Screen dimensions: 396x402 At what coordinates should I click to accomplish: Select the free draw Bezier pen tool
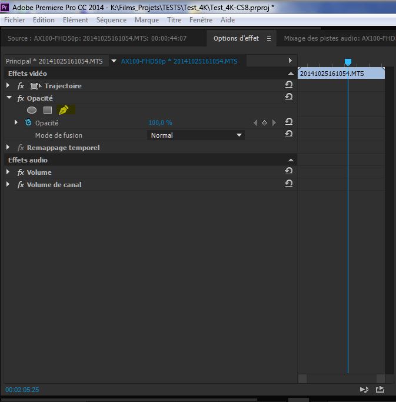coord(64,110)
